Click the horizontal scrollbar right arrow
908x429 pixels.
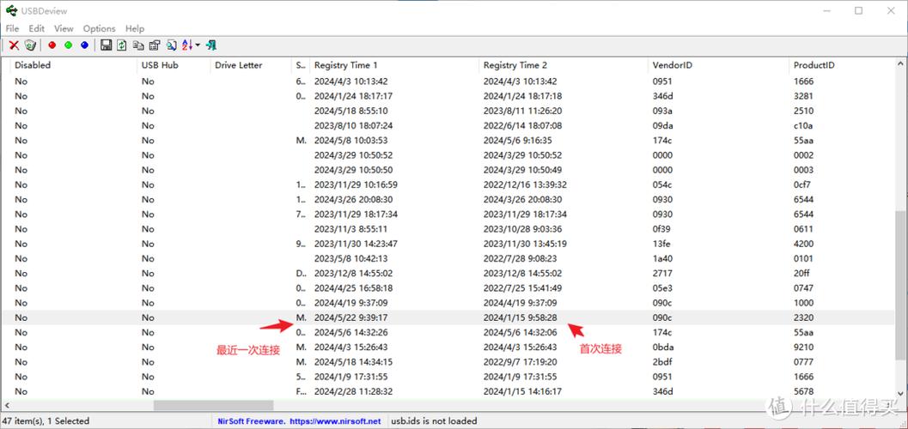point(889,407)
